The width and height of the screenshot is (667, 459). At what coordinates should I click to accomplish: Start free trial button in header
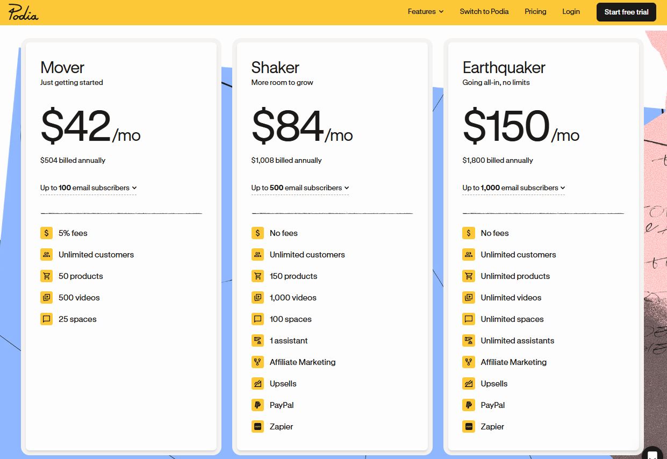(626, 12)
